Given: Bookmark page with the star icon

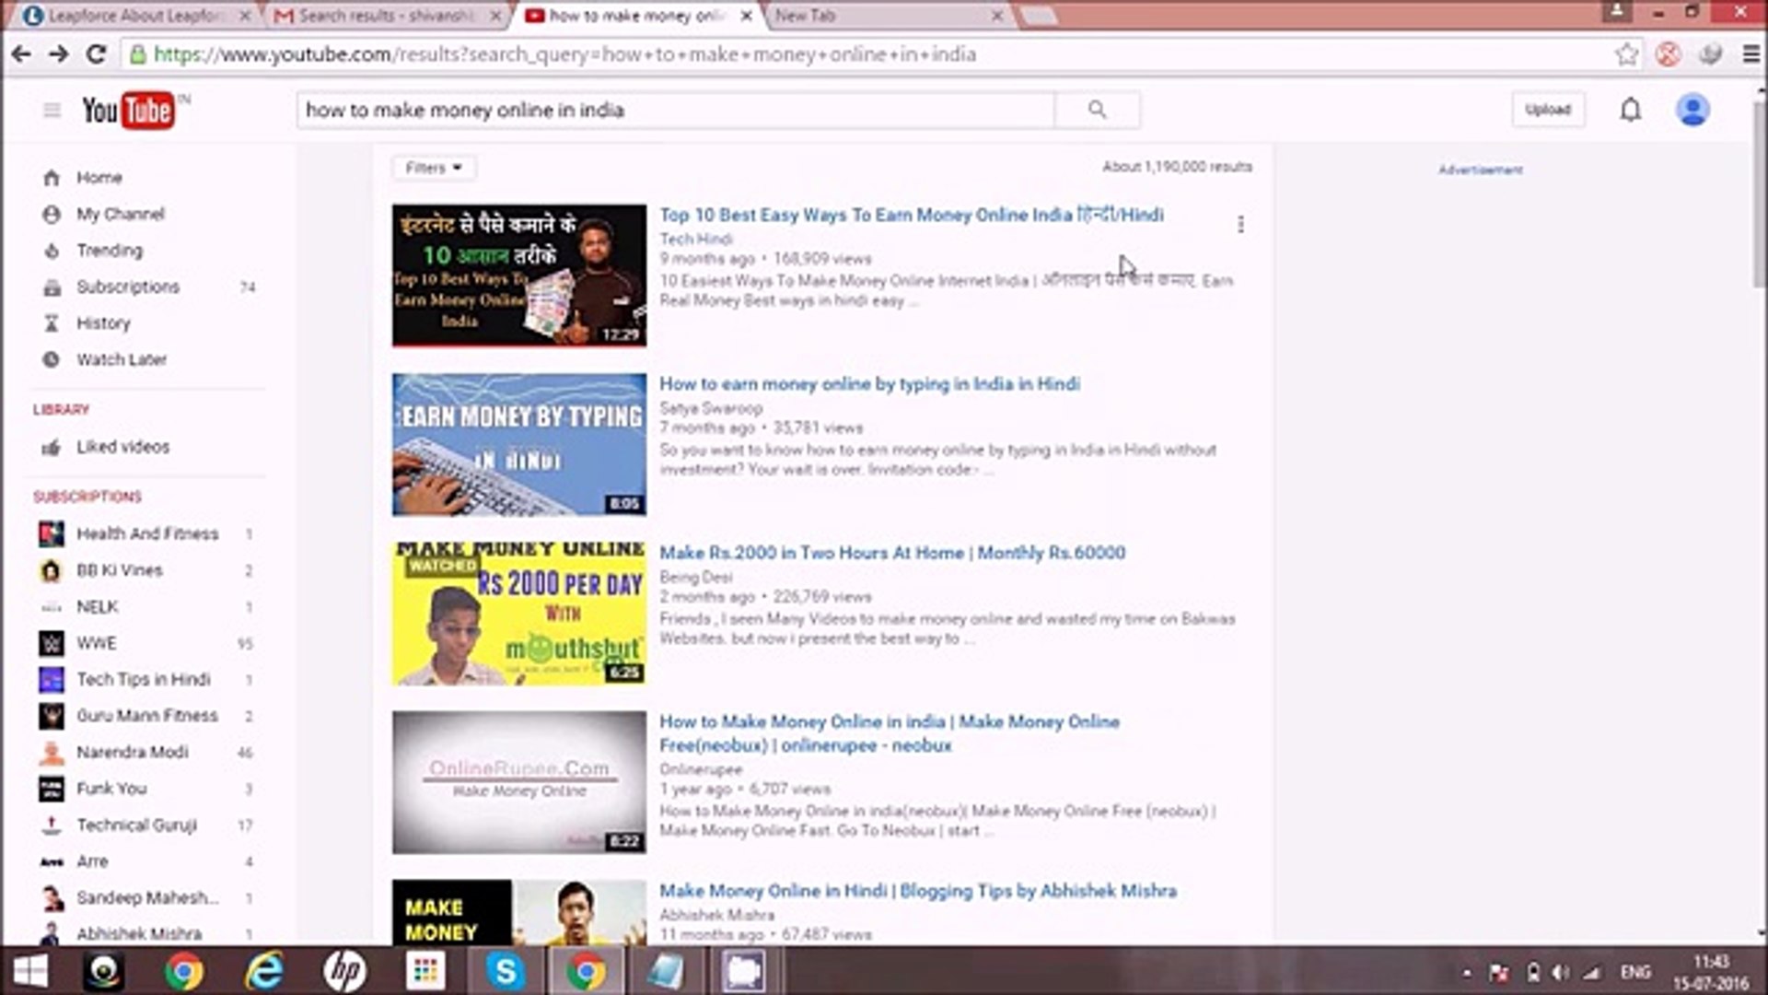Looking at the screenshot, I should click(x=1626, y=54).
